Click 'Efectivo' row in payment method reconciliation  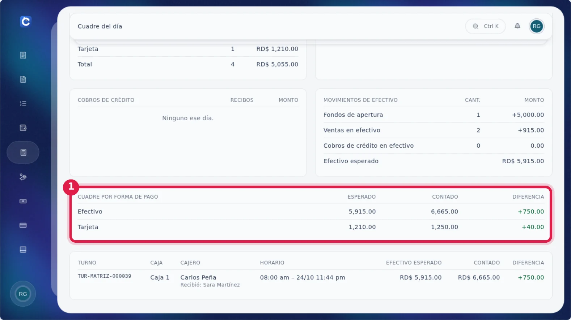(310, 212)
